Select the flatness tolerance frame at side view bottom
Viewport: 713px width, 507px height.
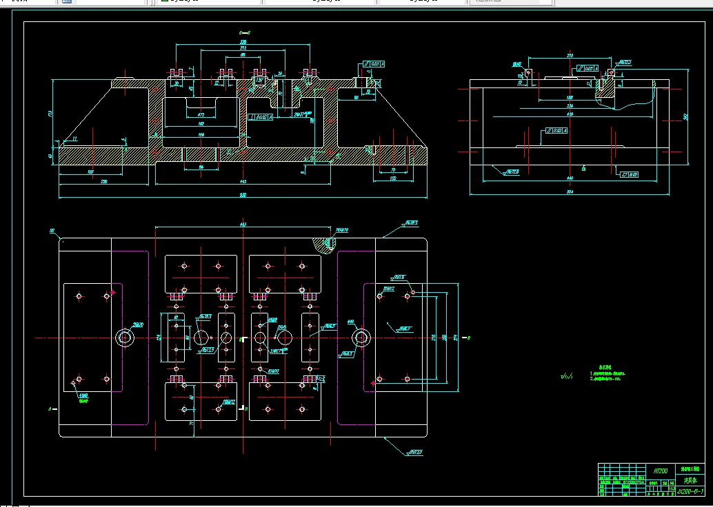(x=630, y=174)
